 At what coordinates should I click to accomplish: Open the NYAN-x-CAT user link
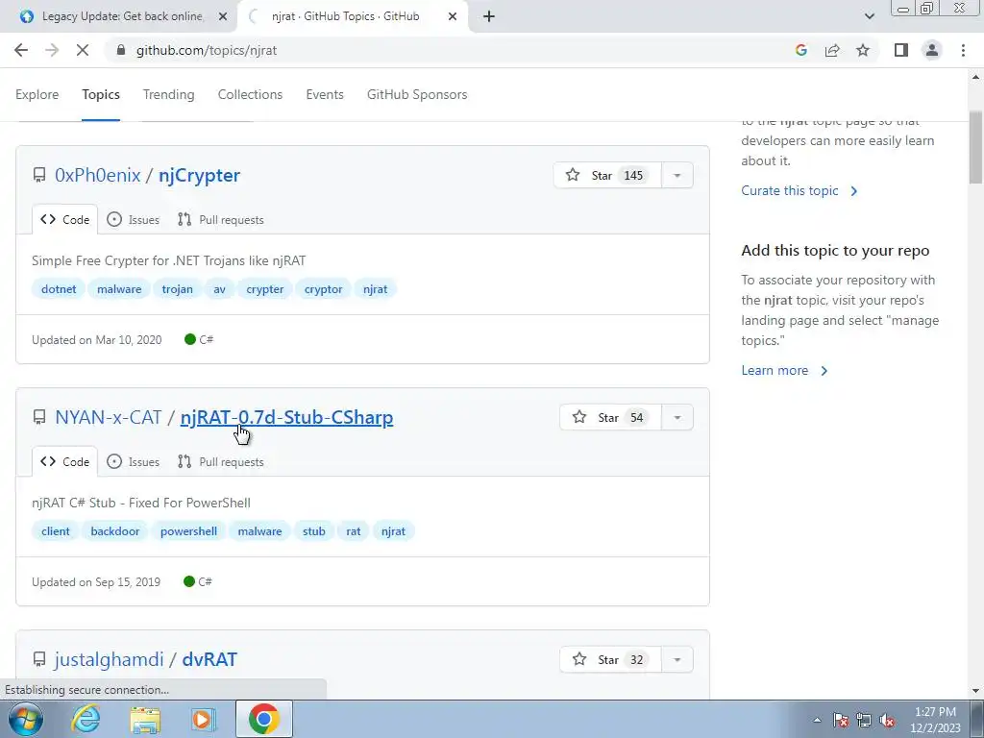[108, 418]
